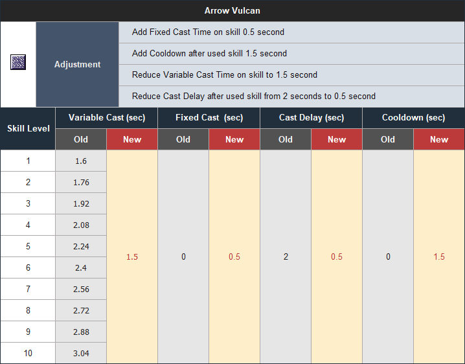Click the old variable cast value 3.04
Viewport: 465px width, 364px height.
[81, 354]
